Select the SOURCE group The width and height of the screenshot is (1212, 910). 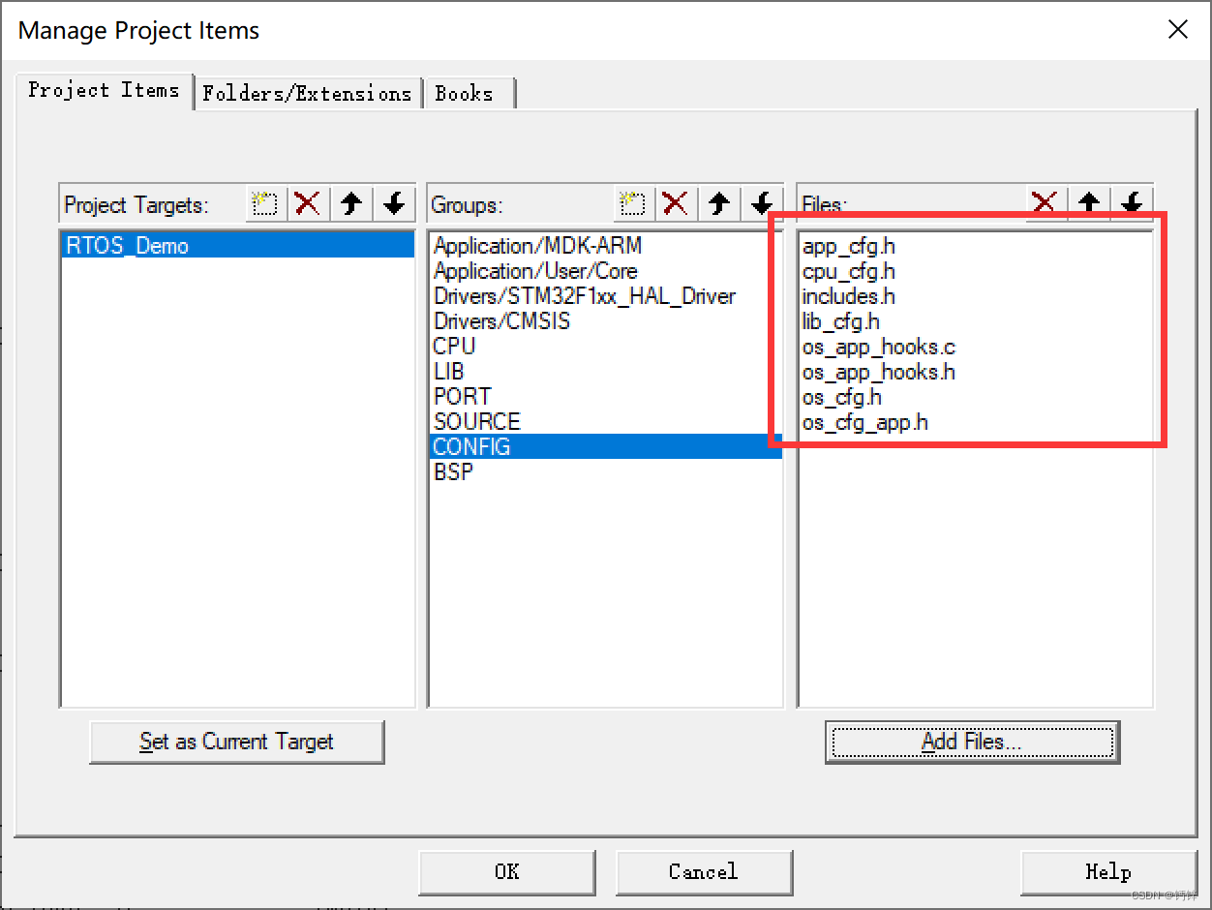[605, 422]
